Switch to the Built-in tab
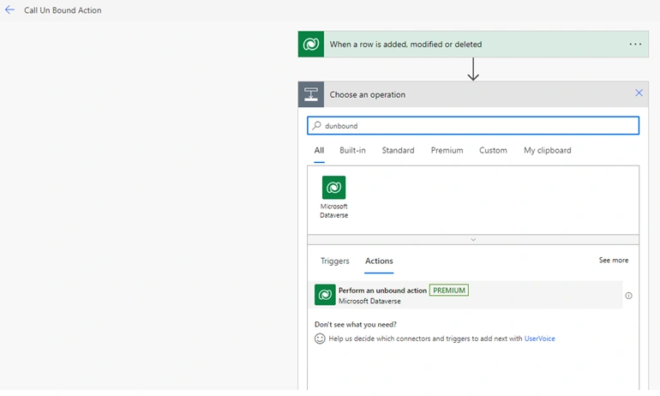Viewport: 660px width, 396px height. coord(353,150)
